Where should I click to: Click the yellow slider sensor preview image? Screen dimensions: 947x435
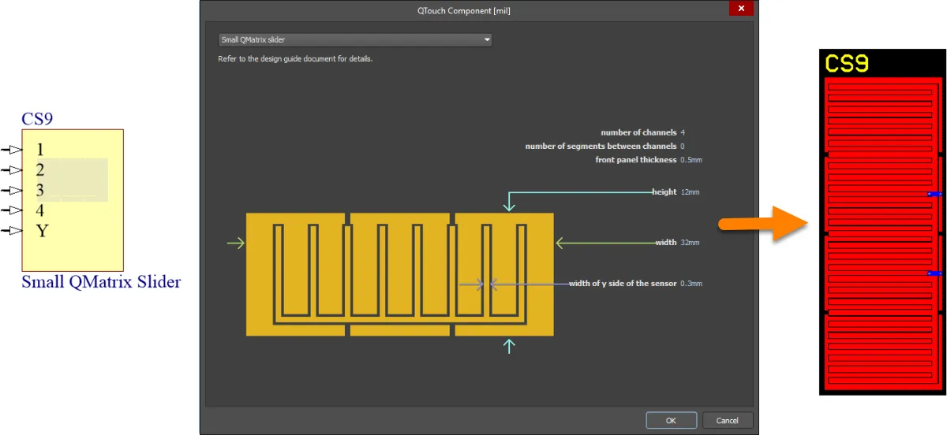pyautogui.click(x=400, y=274)
